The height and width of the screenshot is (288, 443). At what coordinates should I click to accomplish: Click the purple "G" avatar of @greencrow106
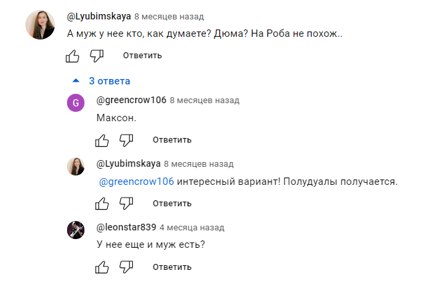click(76, 102)
